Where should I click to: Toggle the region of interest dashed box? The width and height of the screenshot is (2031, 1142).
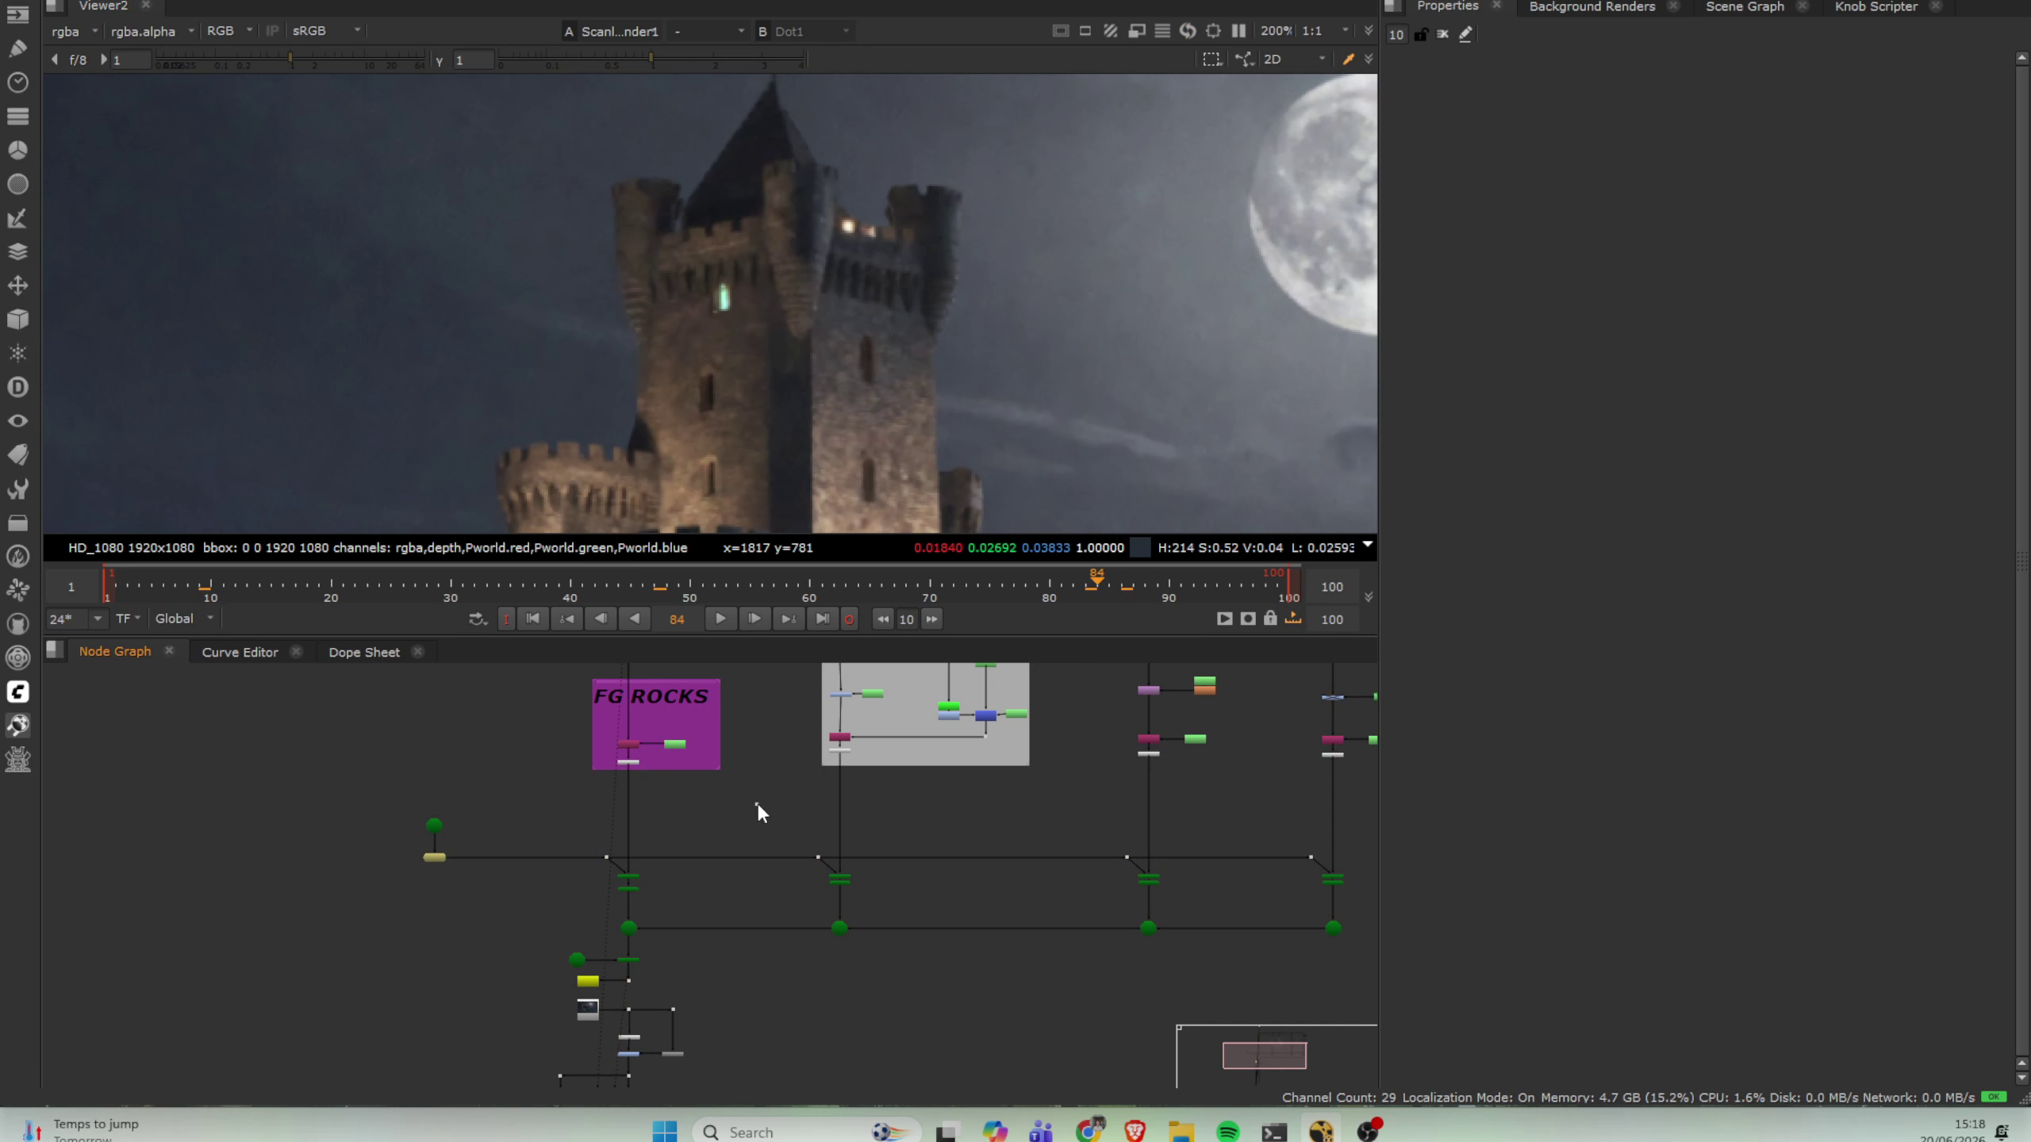[x=1211, y=59]
